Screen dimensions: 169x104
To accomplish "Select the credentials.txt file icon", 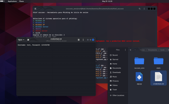I will pos(158,77).
